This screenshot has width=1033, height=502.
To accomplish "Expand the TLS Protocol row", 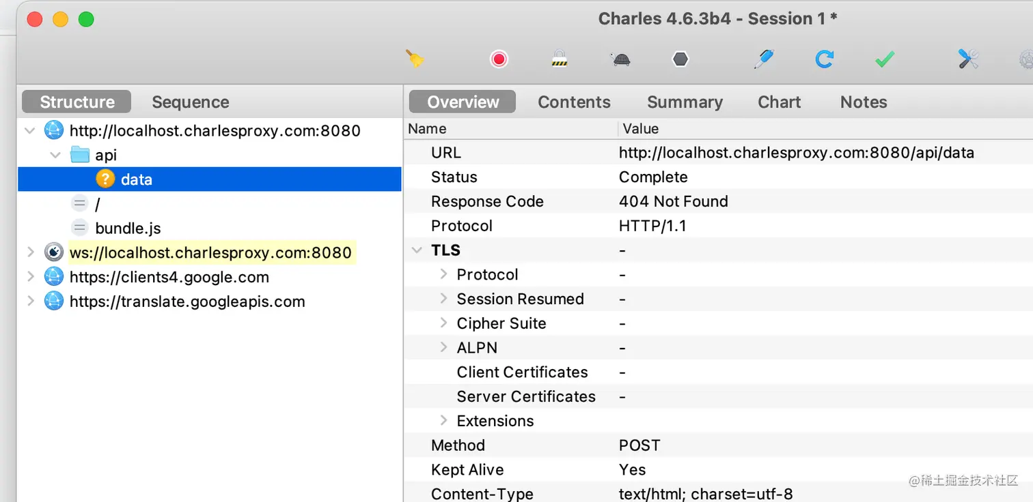I will click(x=443, y=274).
